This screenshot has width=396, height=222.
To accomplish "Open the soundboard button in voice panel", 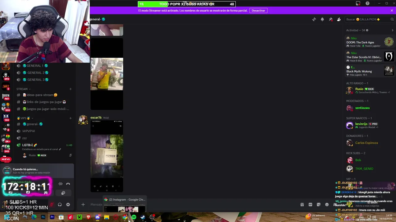I will pos(63,193).
